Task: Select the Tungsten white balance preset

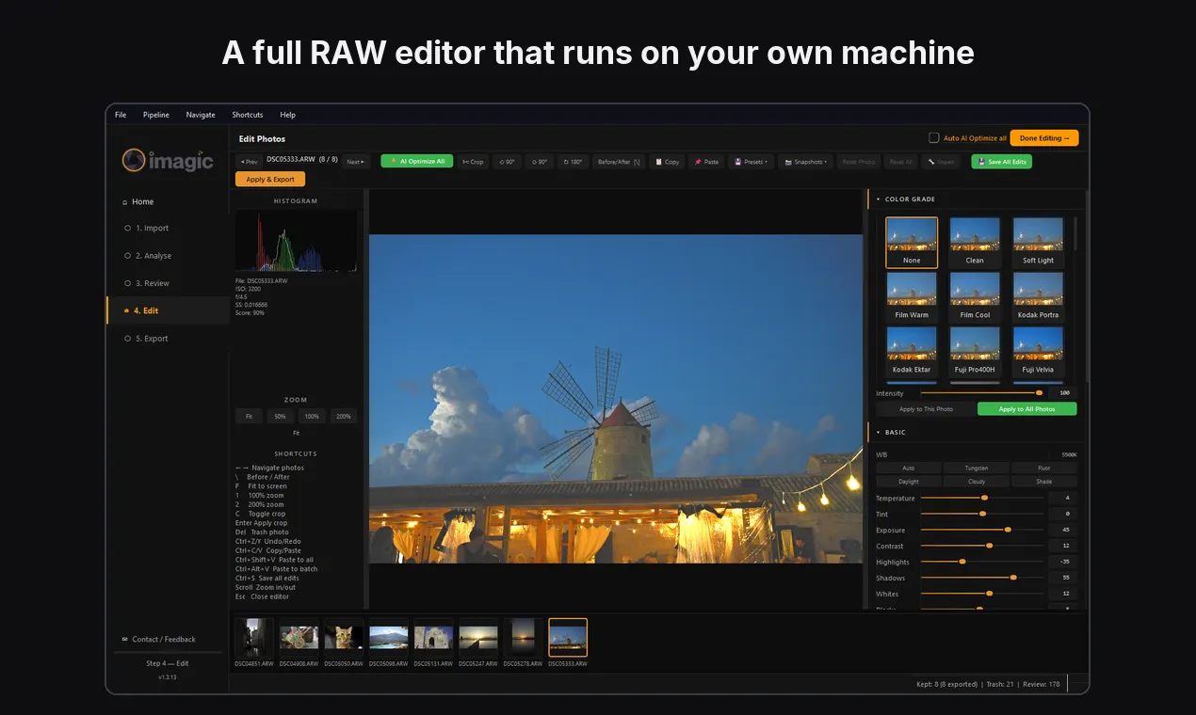Action: [x=976, y=468]
